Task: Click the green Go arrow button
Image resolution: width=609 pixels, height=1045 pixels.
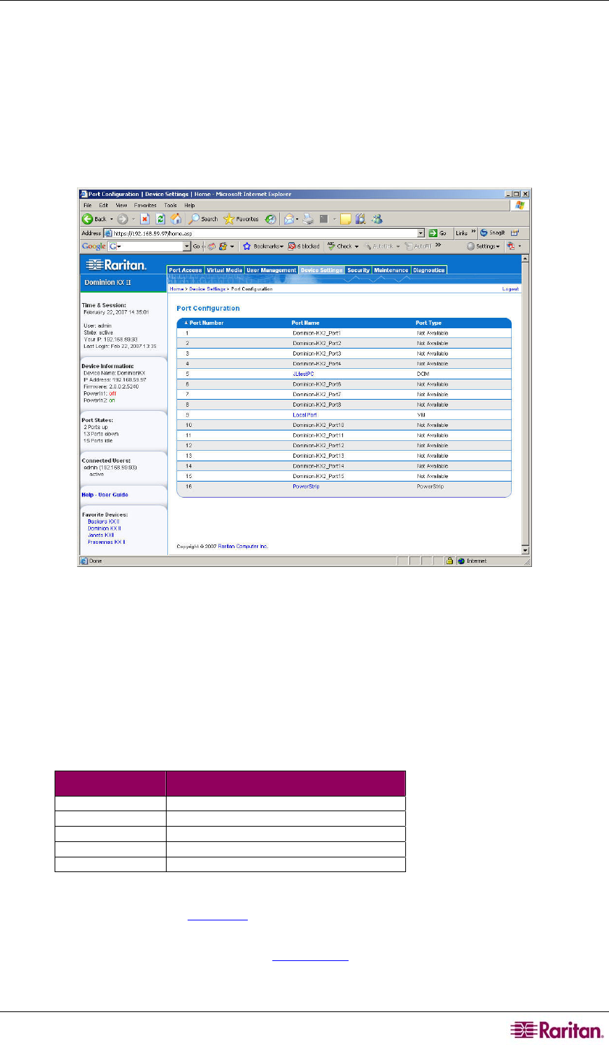Action: (433, 232)
